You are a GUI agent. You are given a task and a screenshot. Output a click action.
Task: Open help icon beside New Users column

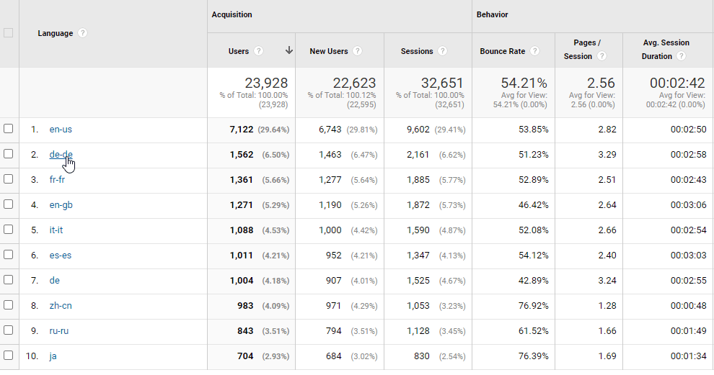click(x=358, y=51)
